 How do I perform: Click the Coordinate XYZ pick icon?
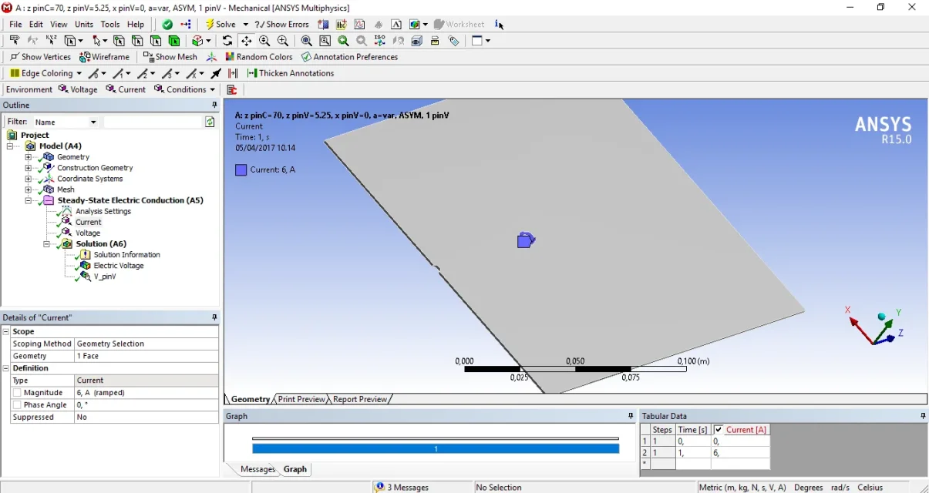coord(51,41)
